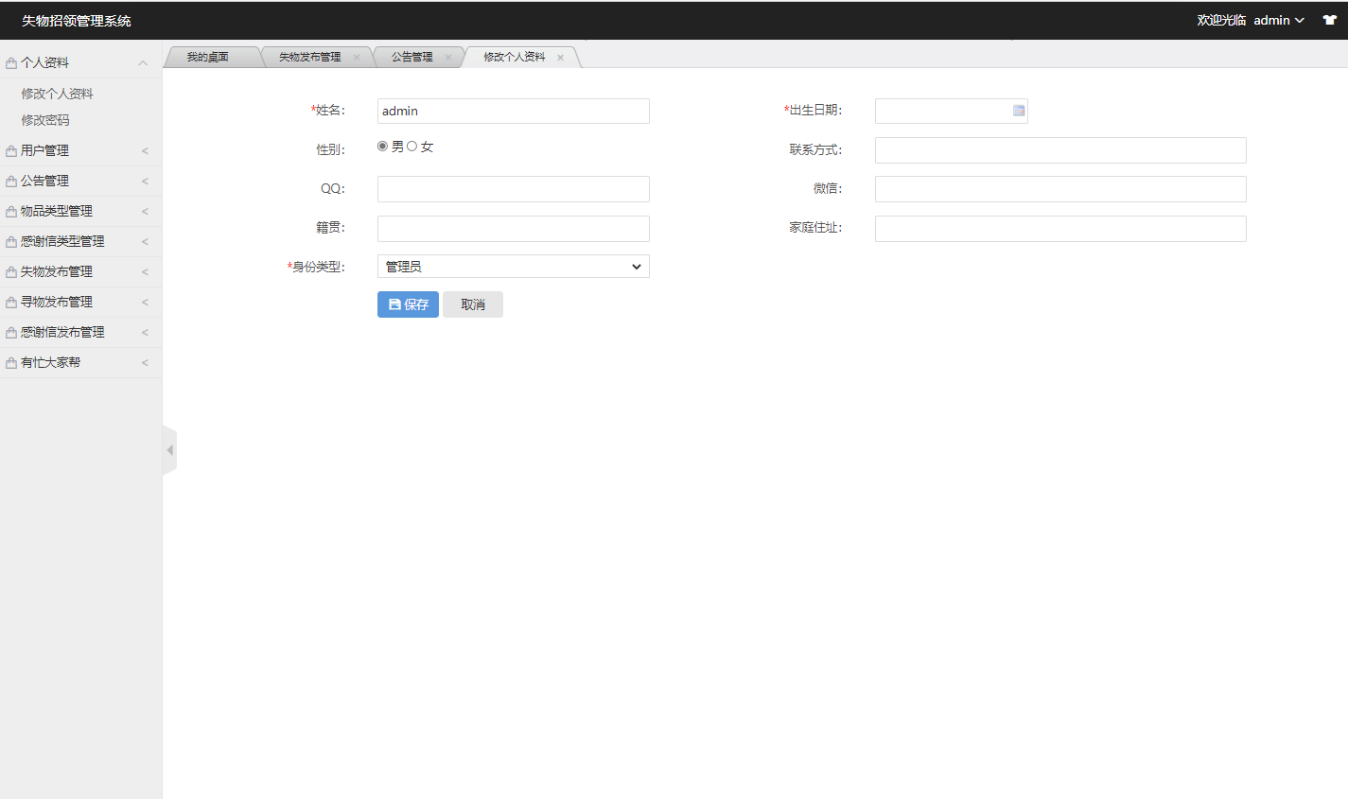
Task: Select the 女 gender radio button
Action: pyautogui.click(x=410, y=146)
